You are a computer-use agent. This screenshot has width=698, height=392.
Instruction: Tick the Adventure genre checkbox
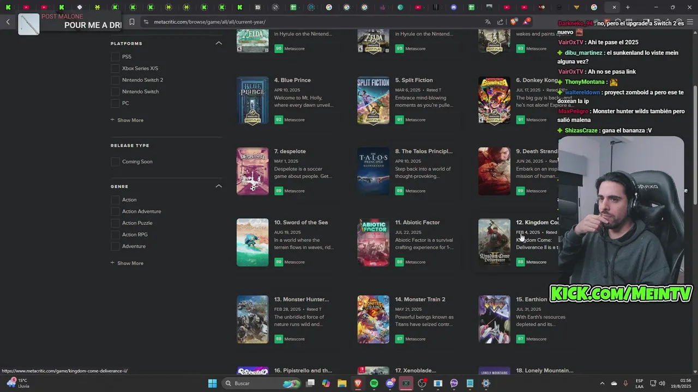pyautogui.click(x=115, y=246)
